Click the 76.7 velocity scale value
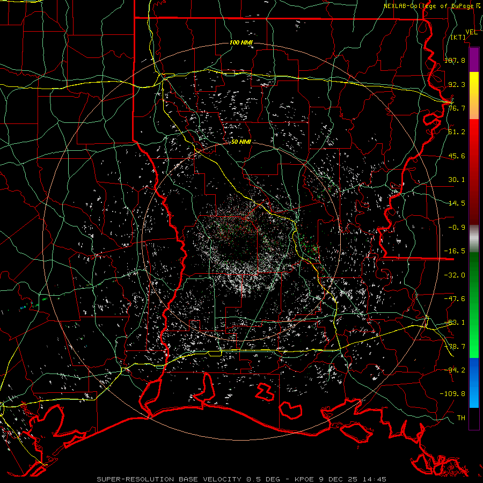483x483 pixels. pyautogui.click(x=457, y=108)
